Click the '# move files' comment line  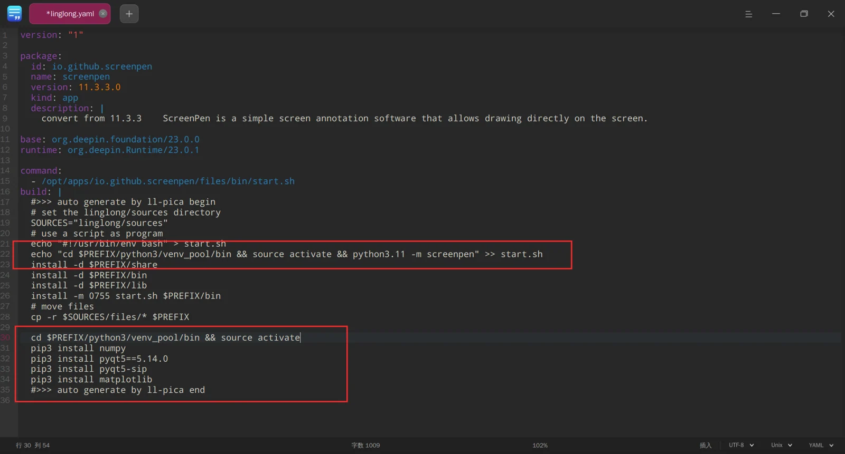click(x=62, y=306)
